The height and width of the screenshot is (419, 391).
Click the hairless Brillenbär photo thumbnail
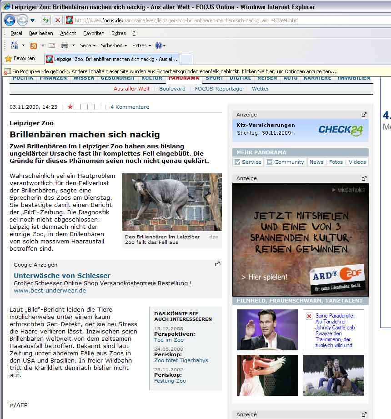[x=171, y=202]
